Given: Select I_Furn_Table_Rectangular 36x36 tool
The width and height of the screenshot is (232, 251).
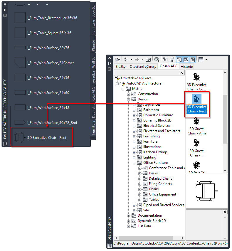Looking at the screenshot, I should 46,18.
